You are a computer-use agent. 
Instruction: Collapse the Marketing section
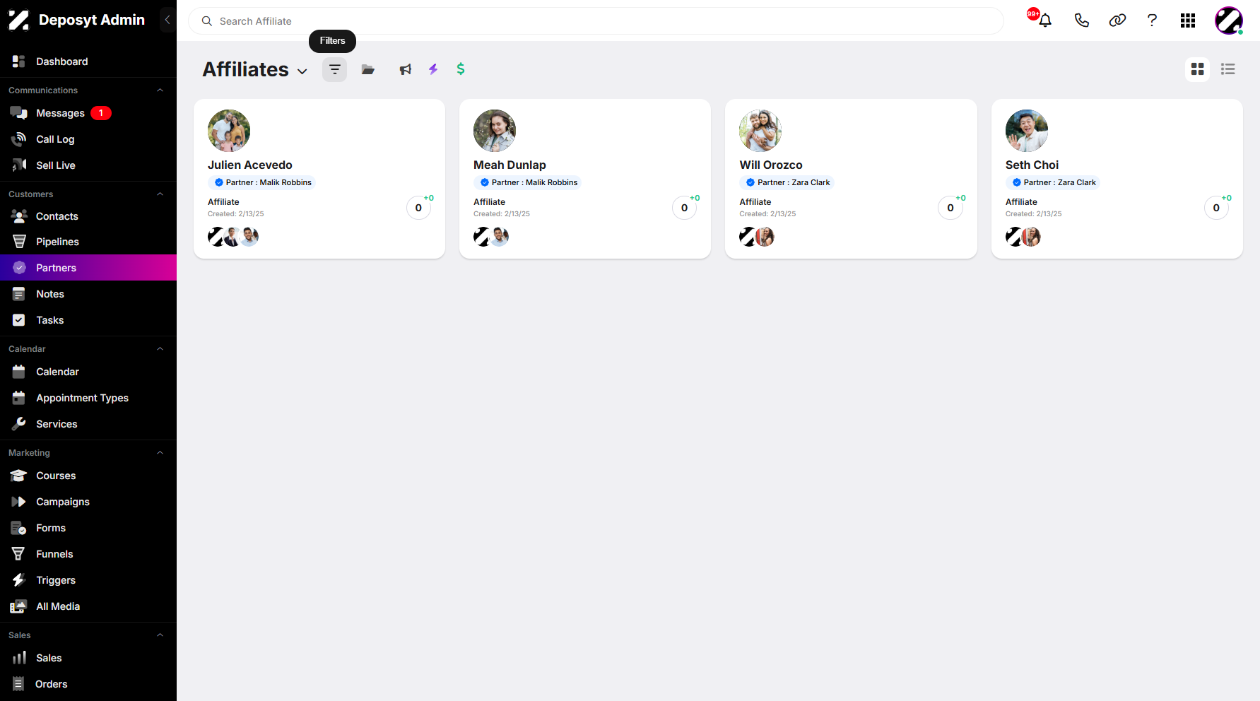pyautogui.click(x=160, y=453)
